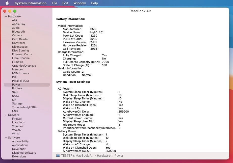Select Firewall in the sidebar
Image resolution: width=233 pixels, height=163 pixels.
(17, 119)
